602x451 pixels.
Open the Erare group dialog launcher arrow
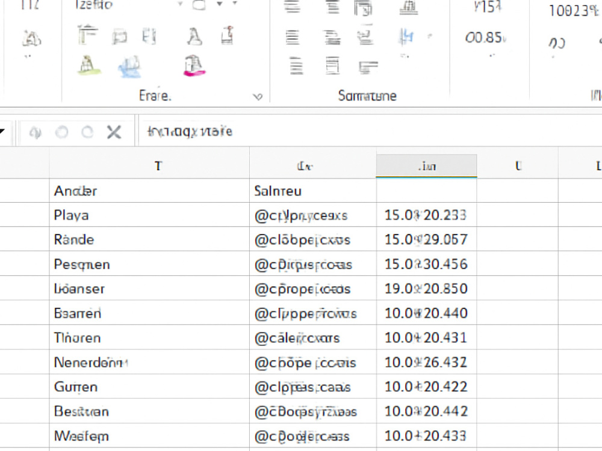[258, 97]
